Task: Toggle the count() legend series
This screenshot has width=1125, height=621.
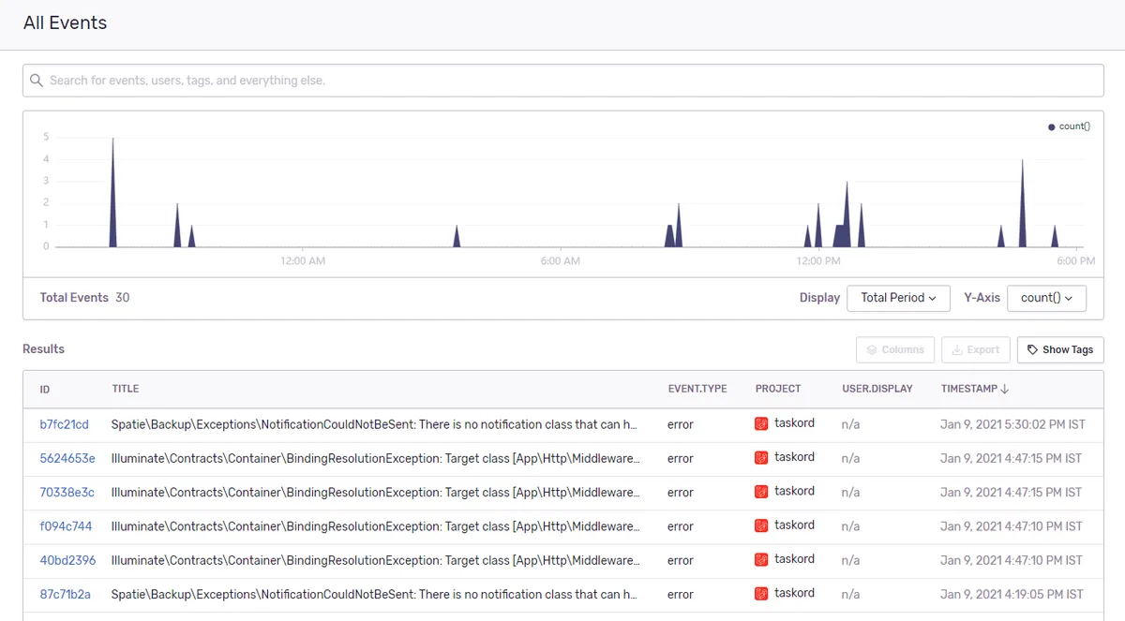Action: [x=1069, y=126]
